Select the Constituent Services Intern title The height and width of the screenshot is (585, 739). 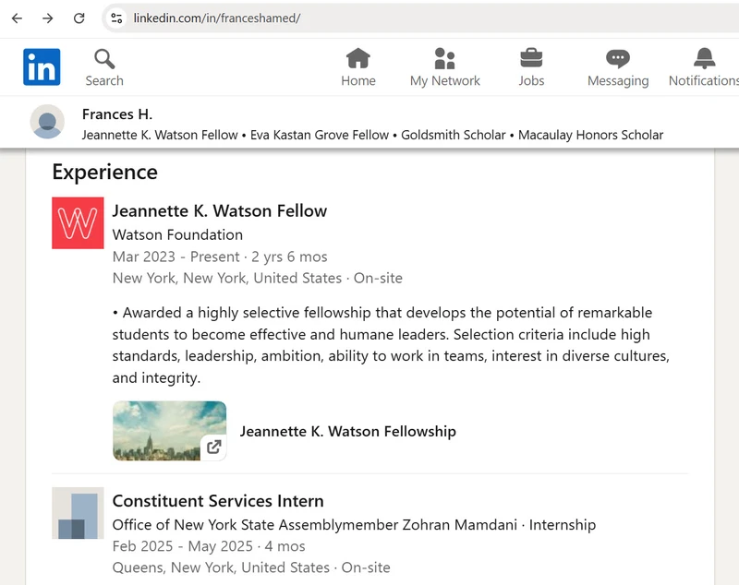pos(218,500)
